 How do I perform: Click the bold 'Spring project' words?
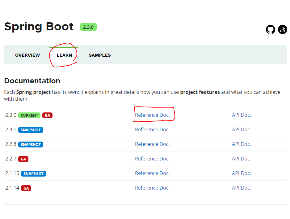point(33,92)
